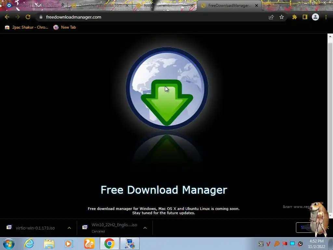Go back to the previous page
The width and height of the screenshot is (333, 250).
point(7,17)
